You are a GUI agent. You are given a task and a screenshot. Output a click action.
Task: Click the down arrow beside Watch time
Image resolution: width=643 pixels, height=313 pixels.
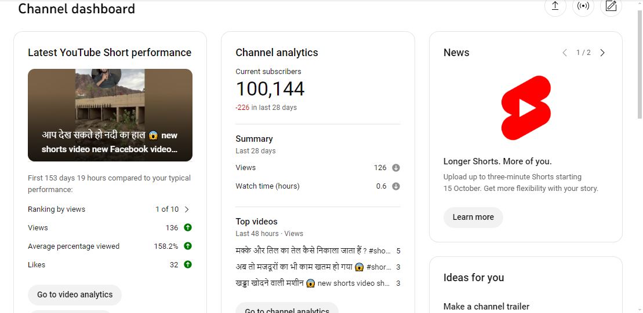[x=396, y=186]
